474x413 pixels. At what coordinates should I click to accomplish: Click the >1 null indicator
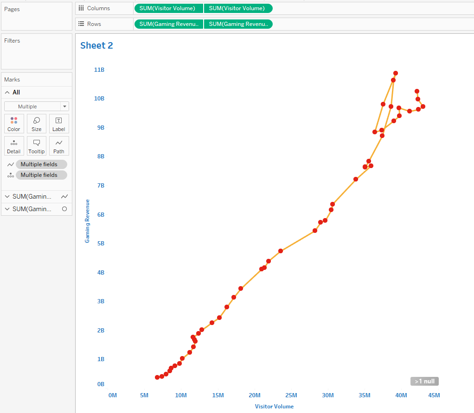[424, 381]
